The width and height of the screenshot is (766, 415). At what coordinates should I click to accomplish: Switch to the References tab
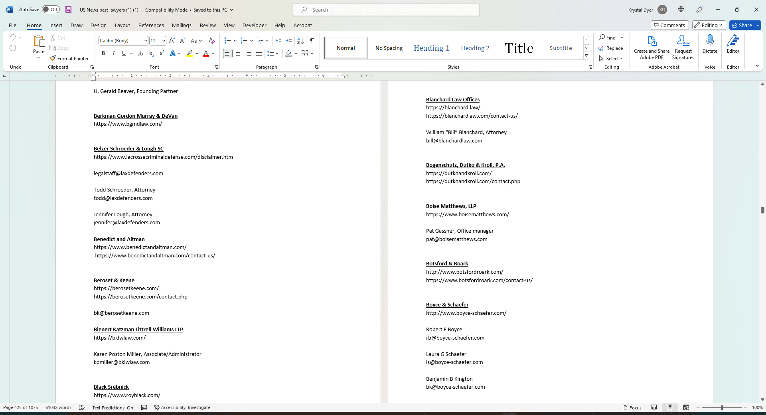[151, 25]
